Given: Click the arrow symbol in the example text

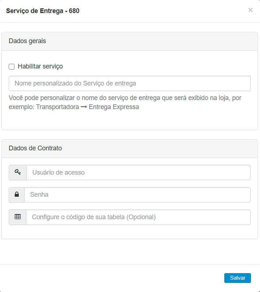Looking at the screenshot, I should [84, 107].
